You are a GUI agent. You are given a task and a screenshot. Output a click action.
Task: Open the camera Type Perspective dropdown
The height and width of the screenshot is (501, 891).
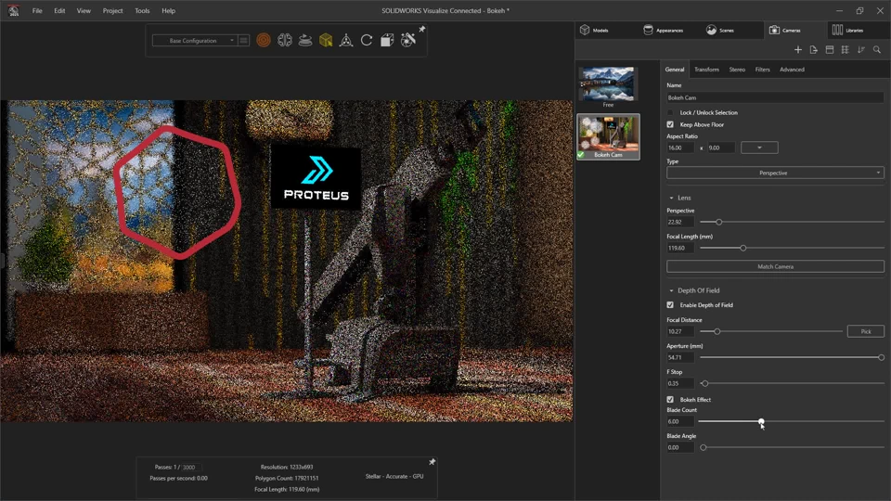774,173
